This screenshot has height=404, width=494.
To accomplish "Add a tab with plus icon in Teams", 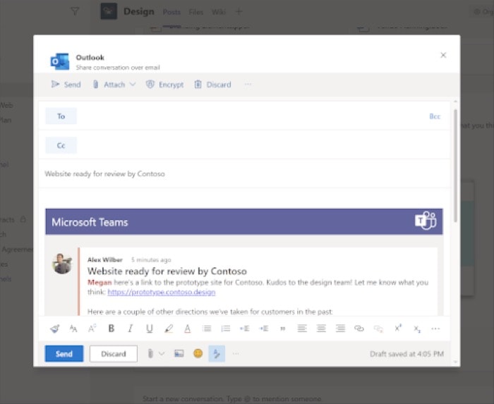I will pos(239,12).
